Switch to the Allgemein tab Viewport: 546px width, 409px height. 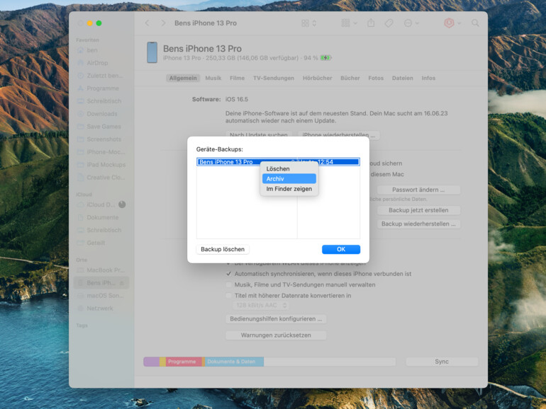[x=183, y=78]
